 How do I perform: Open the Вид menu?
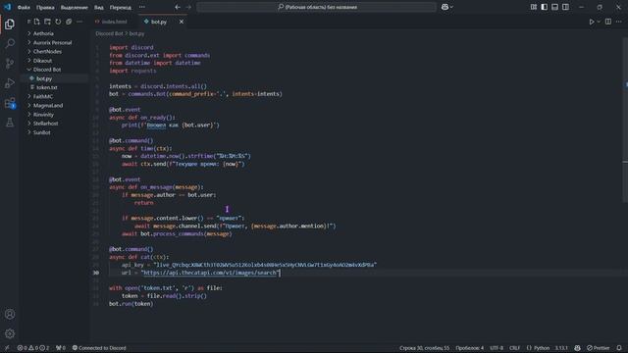tap(99, 7)
